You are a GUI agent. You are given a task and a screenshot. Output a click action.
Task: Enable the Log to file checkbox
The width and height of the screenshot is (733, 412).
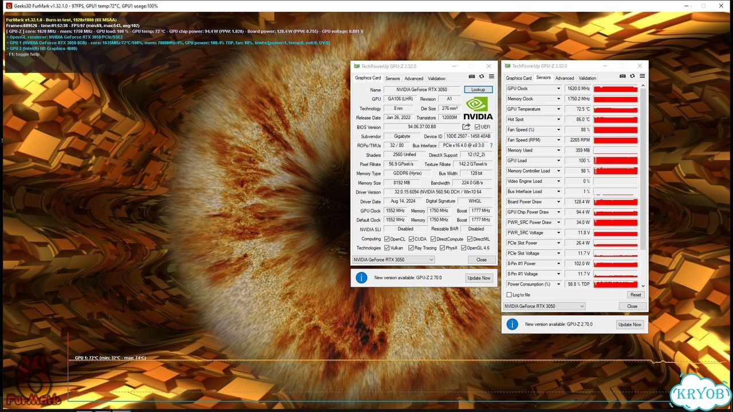pyautogui.click(x=509, y=295)
